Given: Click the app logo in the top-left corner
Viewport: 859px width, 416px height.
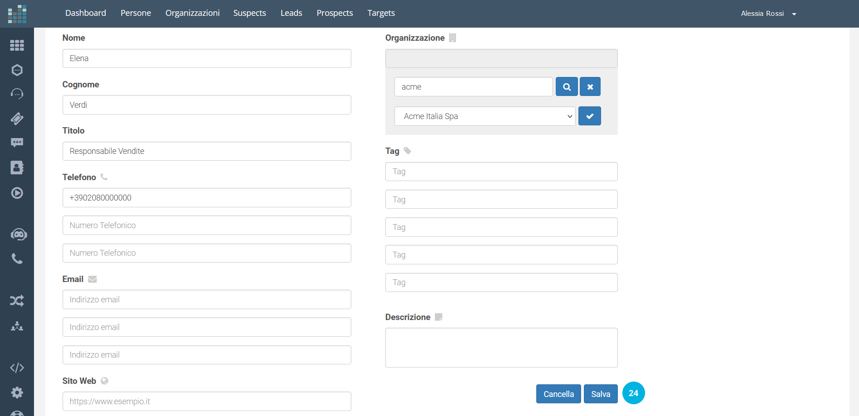Looking at the screenshot, I should [17, 14].
